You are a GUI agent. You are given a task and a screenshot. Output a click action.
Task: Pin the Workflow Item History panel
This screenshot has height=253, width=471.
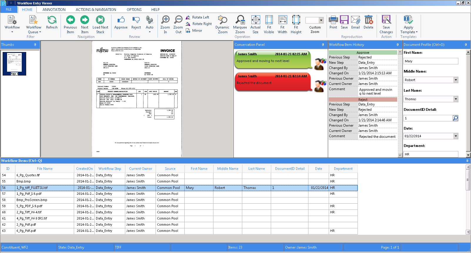coord(397,45)
